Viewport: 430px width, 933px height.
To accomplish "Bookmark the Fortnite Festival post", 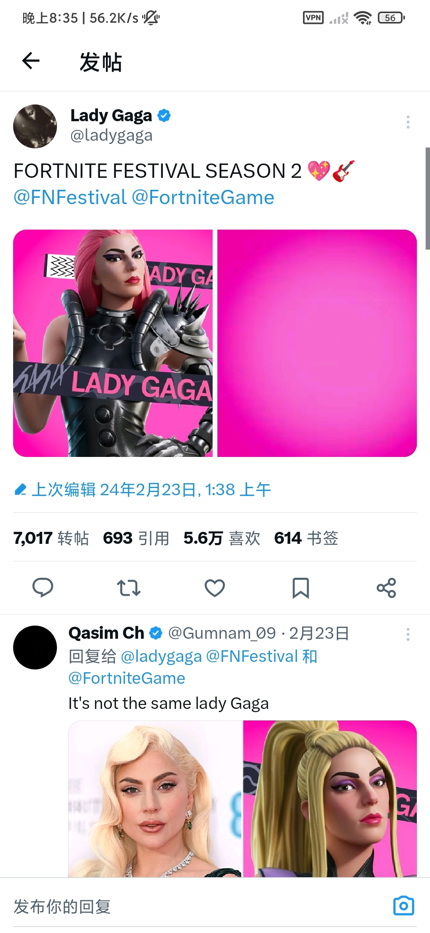I will click(301, 588).
